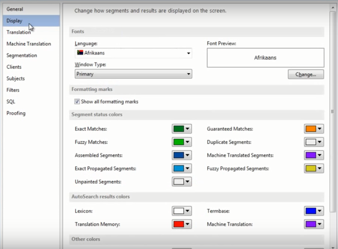This screenshot has width=338, height=249.
Task: Open the General settings category
Action: 15,9
